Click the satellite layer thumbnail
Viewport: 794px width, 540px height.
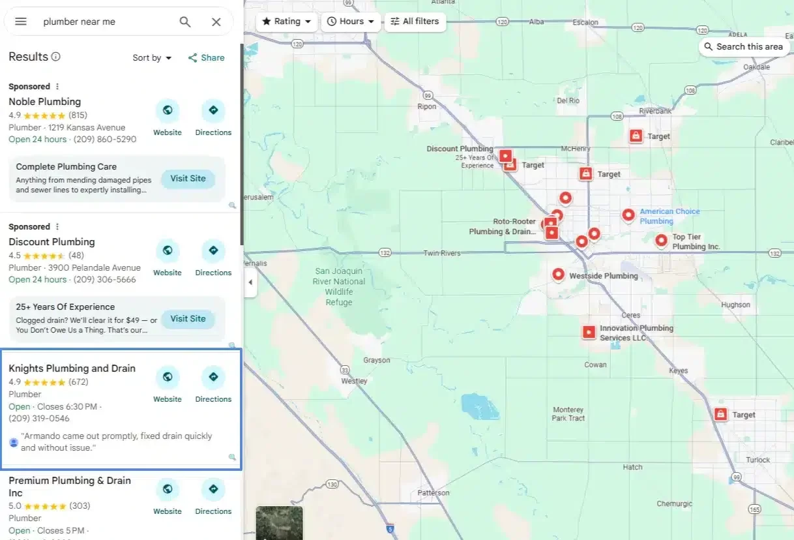click(279, 522)
